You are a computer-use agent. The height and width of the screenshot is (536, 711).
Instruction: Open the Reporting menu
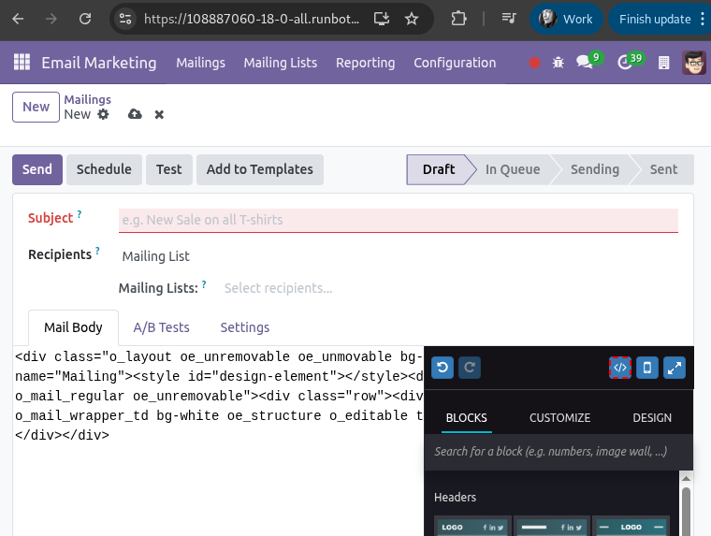[x=365, y=63]
